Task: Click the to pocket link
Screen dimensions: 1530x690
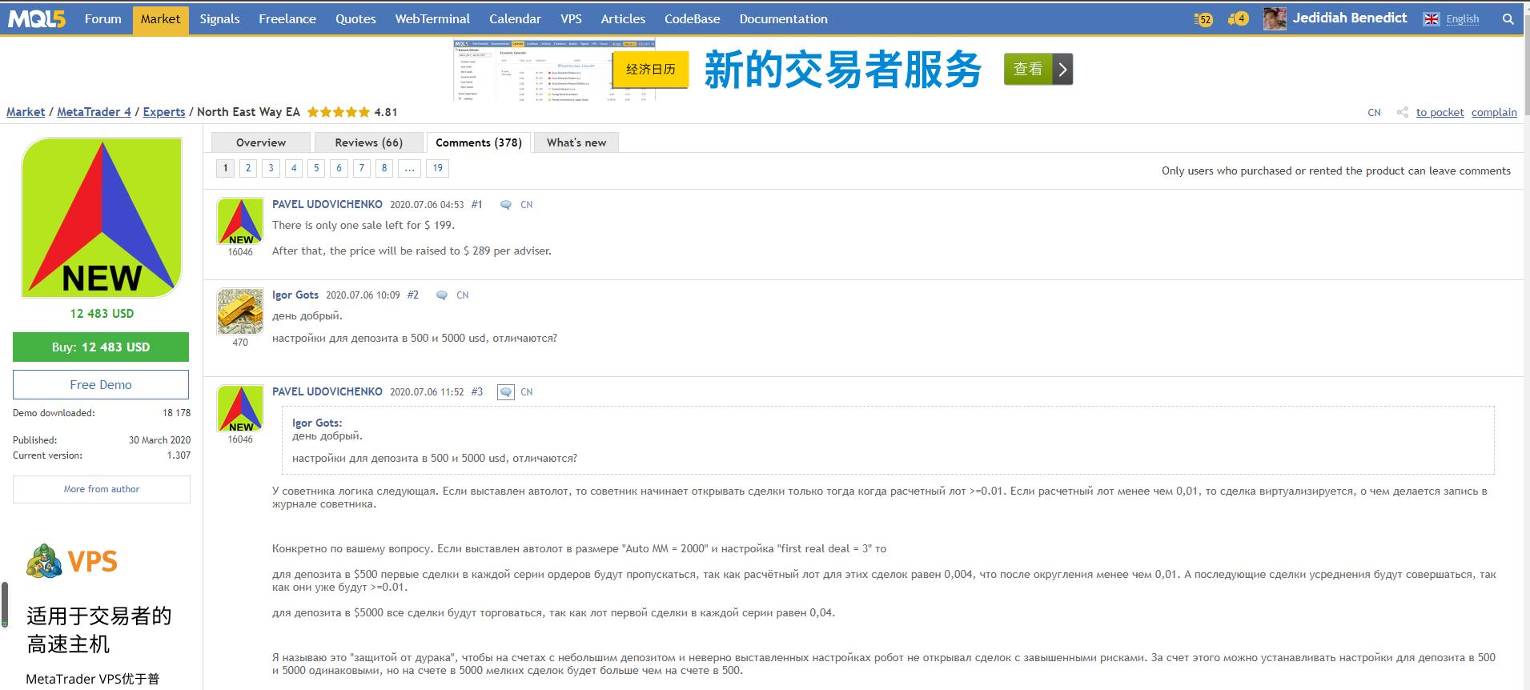Action: click(x=1440, y=113)
